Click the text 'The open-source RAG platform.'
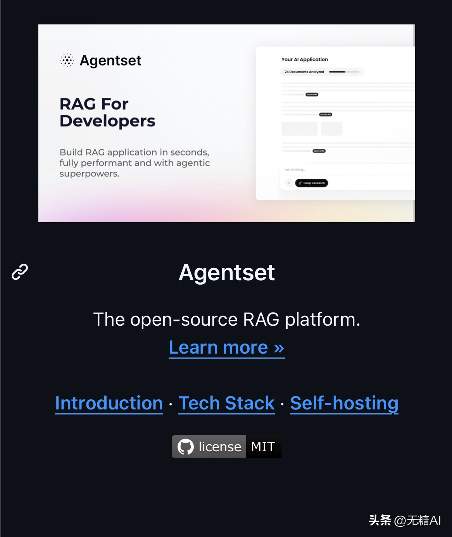Image resolution: width=452 pixels, height=537 pixels. coord(227,319)
